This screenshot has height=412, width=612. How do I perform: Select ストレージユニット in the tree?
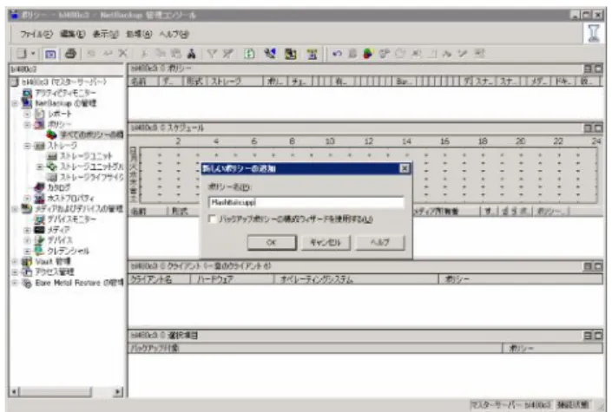(x=86, y=156)
